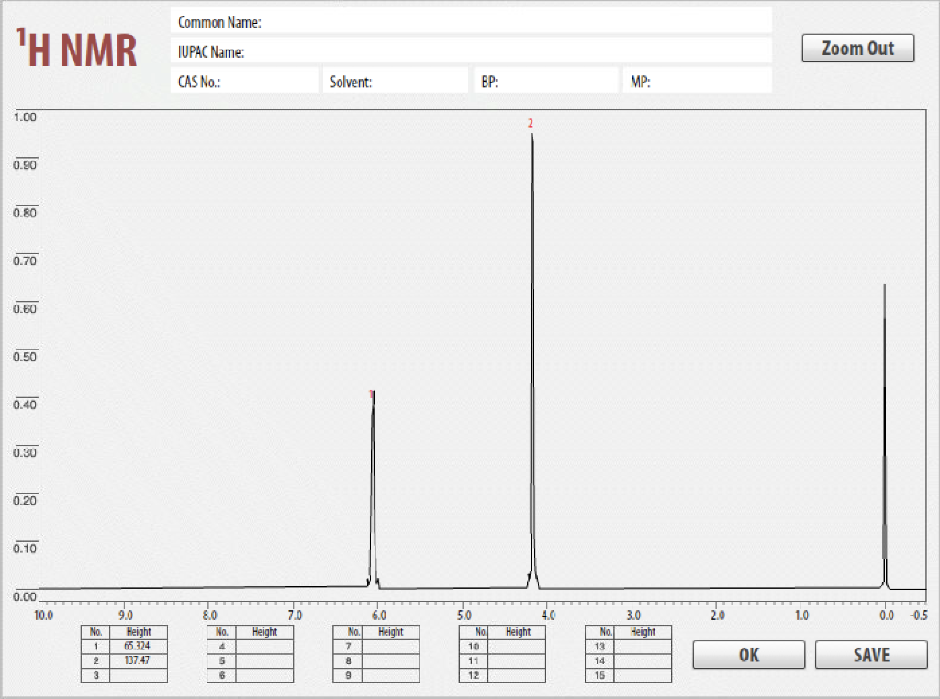Image resolution: width=940 pixels, height=699 pixels.
Task: Select the empty height cell for peak 3
Action: click(x=137, y=673)
